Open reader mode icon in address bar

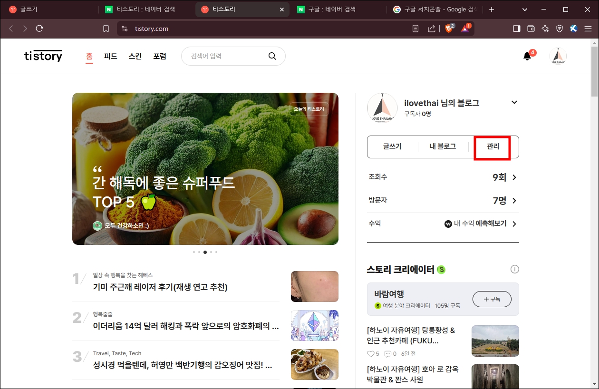[415, 29]
